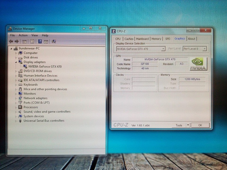Close the CPU-Z window
The width and height of the screenshot is (227, 170).
pyautogui.click(x=205, y=30)
